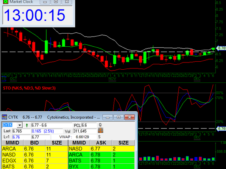Click the orange anchor icon beside Vol
226x169 pixels.
point(101,130)
